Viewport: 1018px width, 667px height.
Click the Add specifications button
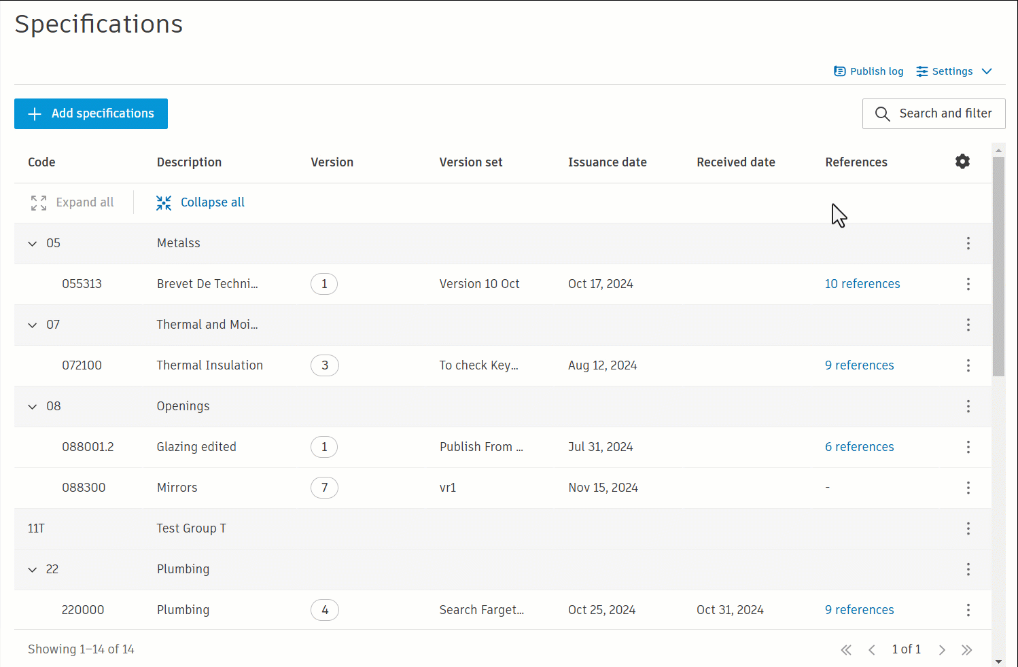point(91,113)
